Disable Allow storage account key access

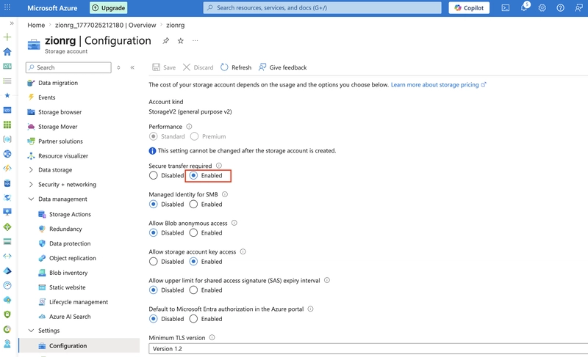coord(154,262)
